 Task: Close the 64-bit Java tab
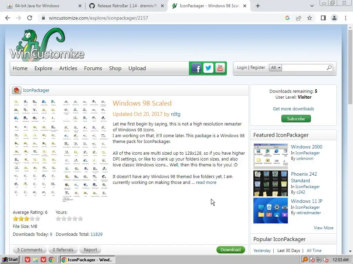tap(80, 6)
